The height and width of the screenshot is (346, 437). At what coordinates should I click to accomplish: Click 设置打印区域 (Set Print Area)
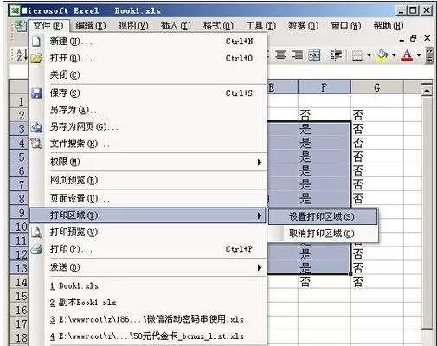click(x=323, y=216)
